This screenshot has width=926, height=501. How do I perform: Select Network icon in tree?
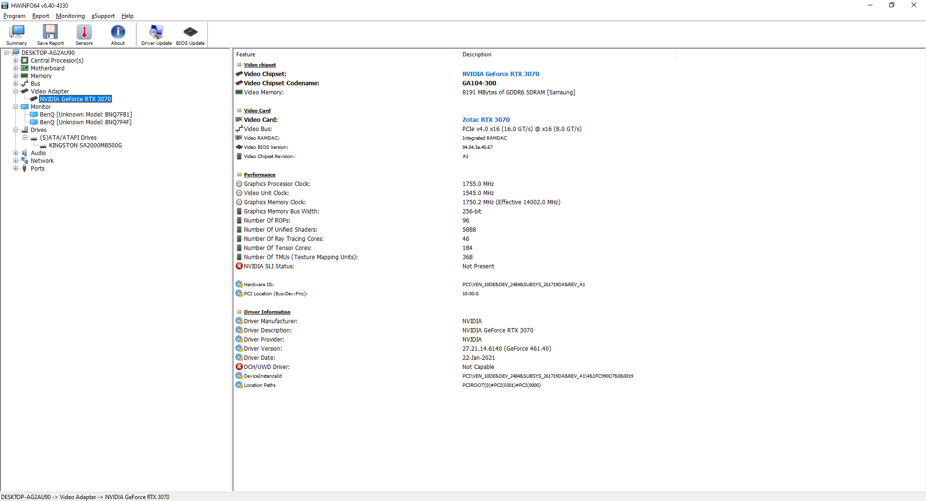pos(25,160)
